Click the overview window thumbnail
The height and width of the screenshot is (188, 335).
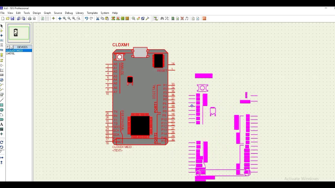[x=19, y=33]
